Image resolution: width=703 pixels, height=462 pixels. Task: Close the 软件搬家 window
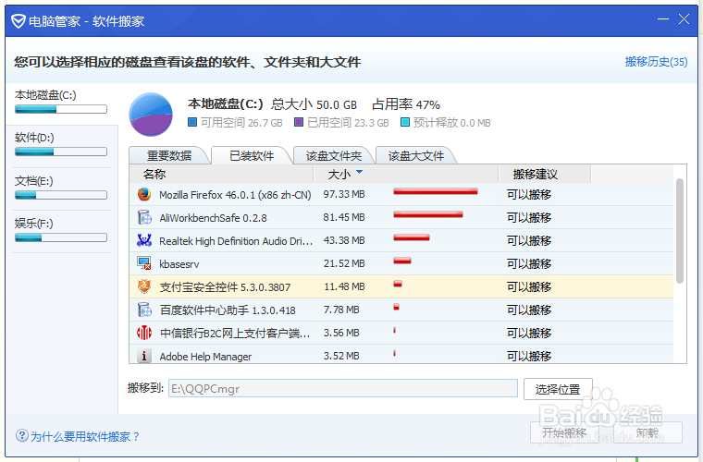tap(684, 18)
